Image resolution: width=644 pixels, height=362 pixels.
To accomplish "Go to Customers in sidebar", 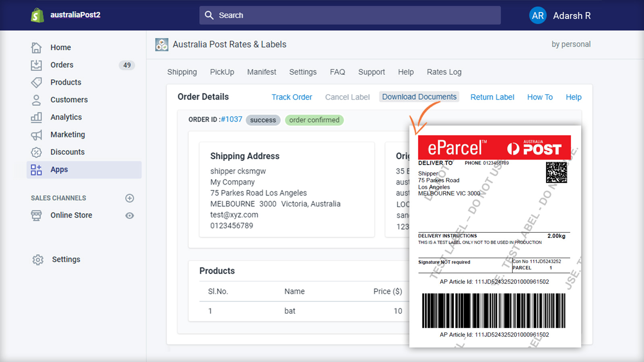I will [x=69, y=100].
